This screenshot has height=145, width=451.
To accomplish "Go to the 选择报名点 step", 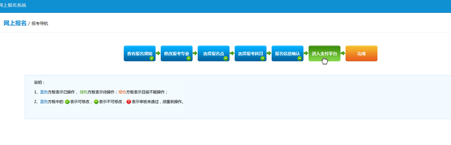I will click(x=213, y=53).
